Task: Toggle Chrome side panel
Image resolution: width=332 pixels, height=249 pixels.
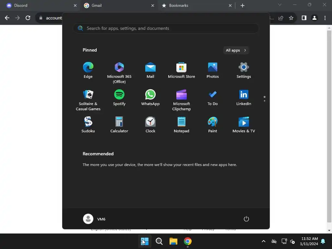Action: click(304, 18)
